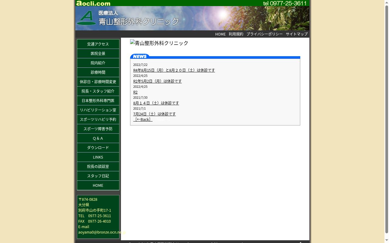Open news 7月24日(土)は休診です
The height and width of the screenshot is (243, 389).
(154, 114)
